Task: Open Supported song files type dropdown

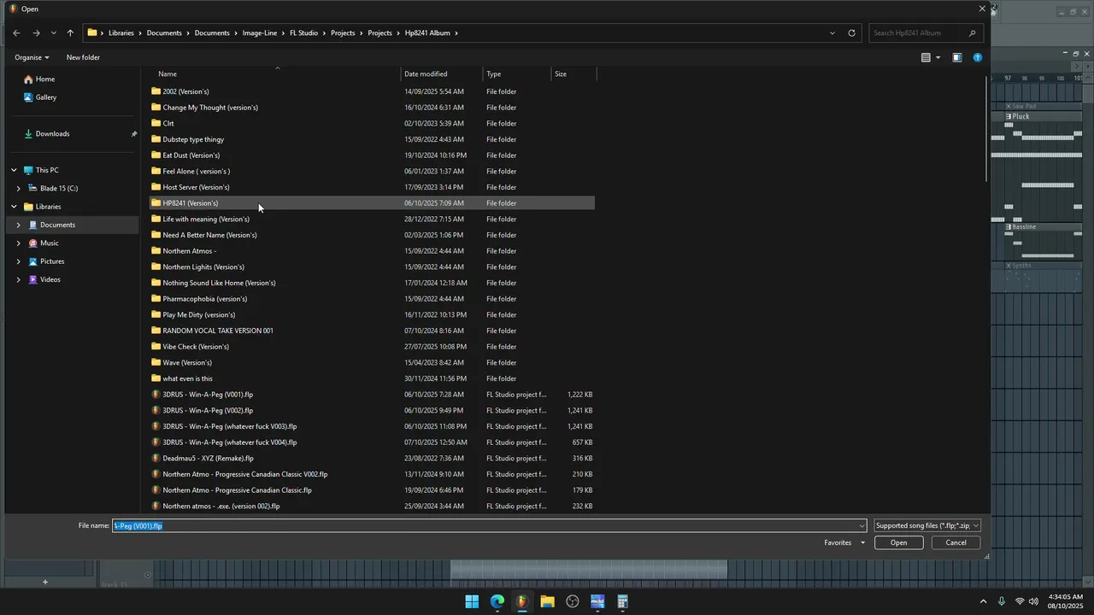Action: tap(927, 526)
